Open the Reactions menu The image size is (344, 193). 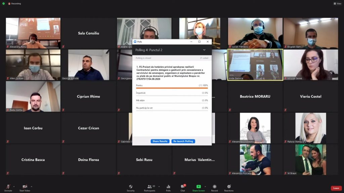click(x=229, y=187)
